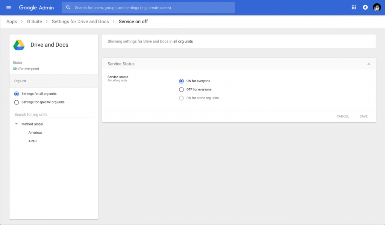The height and width of the screenshot is (225, 385).
Task: Open the user account avatar
Action: click(x=377, y=8)
